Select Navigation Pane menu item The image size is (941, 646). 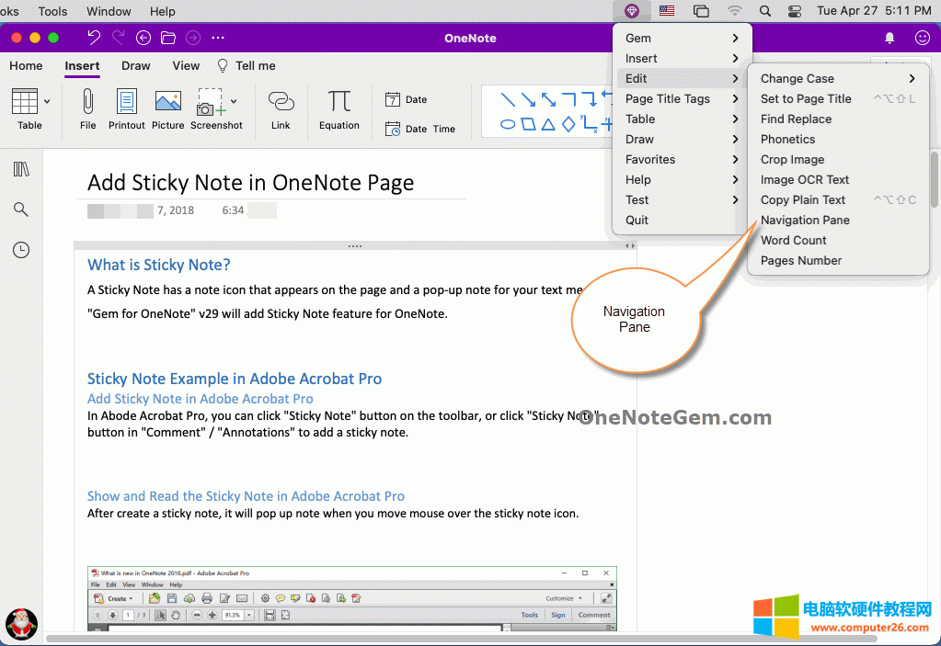click(805, 220)
